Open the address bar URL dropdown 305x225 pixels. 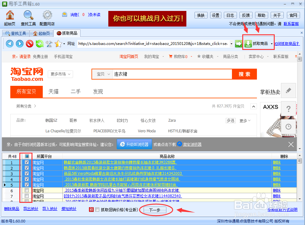pos(231,43)
